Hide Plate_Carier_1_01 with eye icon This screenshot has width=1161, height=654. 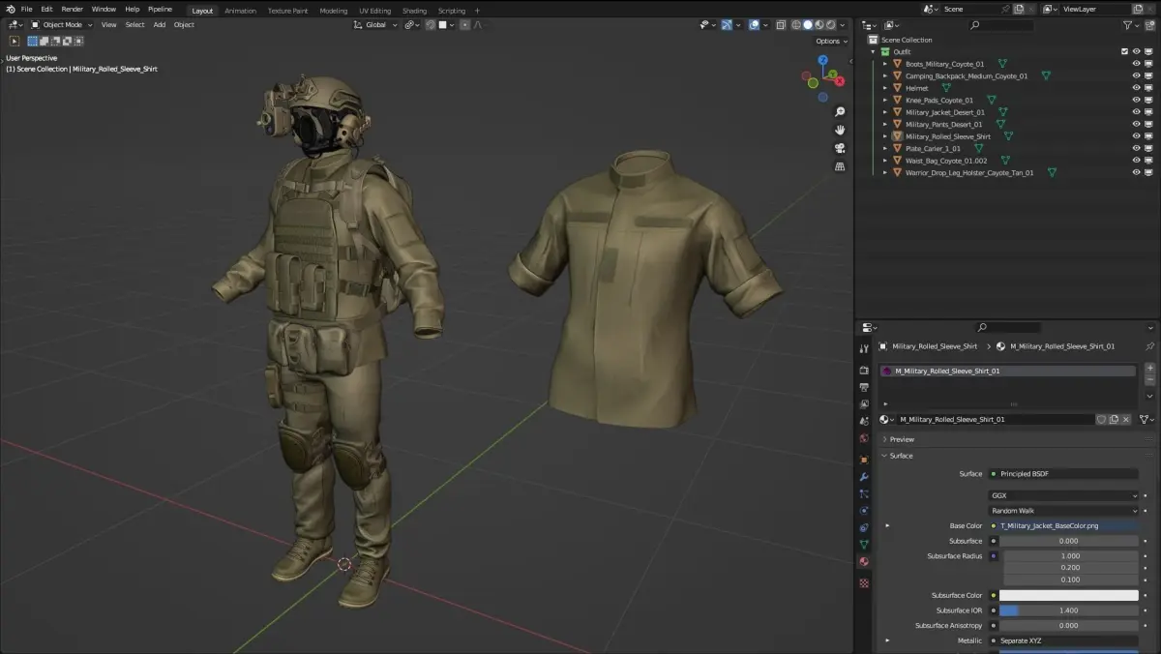pos(1137,149)
